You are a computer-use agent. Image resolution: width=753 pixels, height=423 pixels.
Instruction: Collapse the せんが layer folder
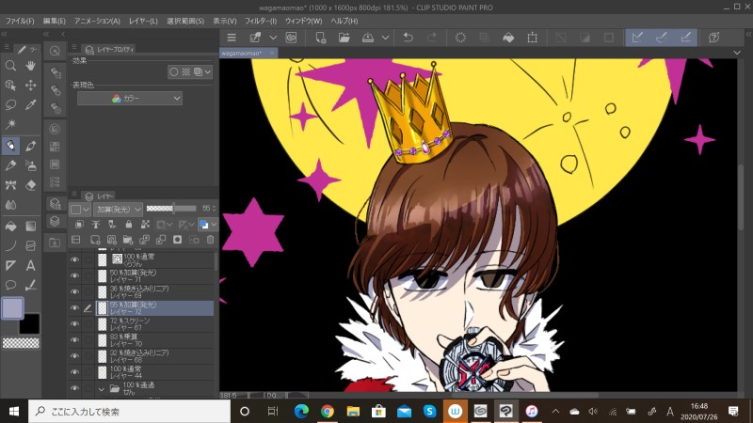pyautogui.click(x=102, y=388)
